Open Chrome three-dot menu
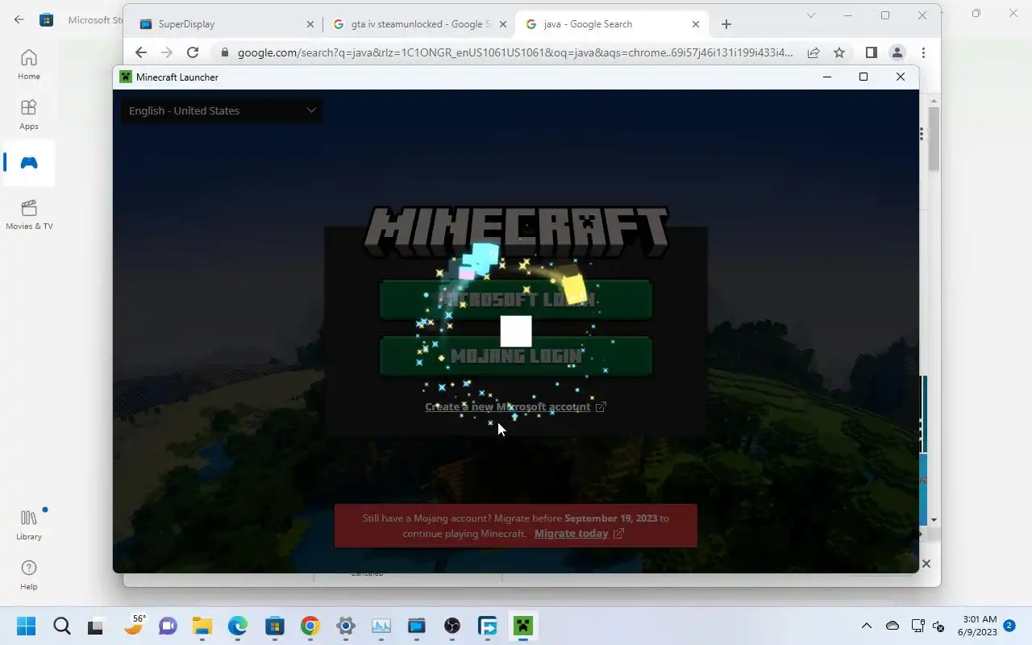 pos(923,52)
